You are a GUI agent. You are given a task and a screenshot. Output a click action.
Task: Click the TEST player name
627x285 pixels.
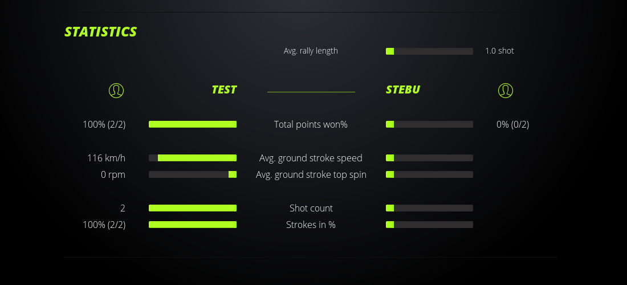click(224, 89)
